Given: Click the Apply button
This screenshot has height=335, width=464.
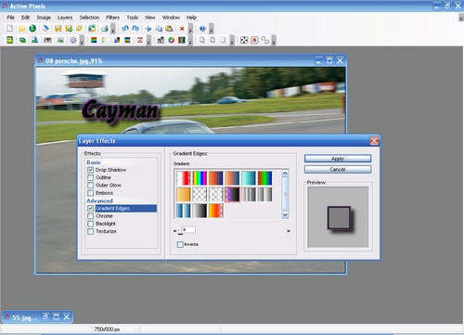Looking at the screenshot, I should click(x=338, y=159).
